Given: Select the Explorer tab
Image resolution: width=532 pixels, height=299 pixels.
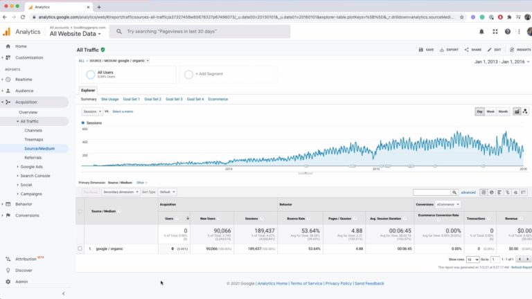Looking at the screenshot, I should tap(88, 91).
